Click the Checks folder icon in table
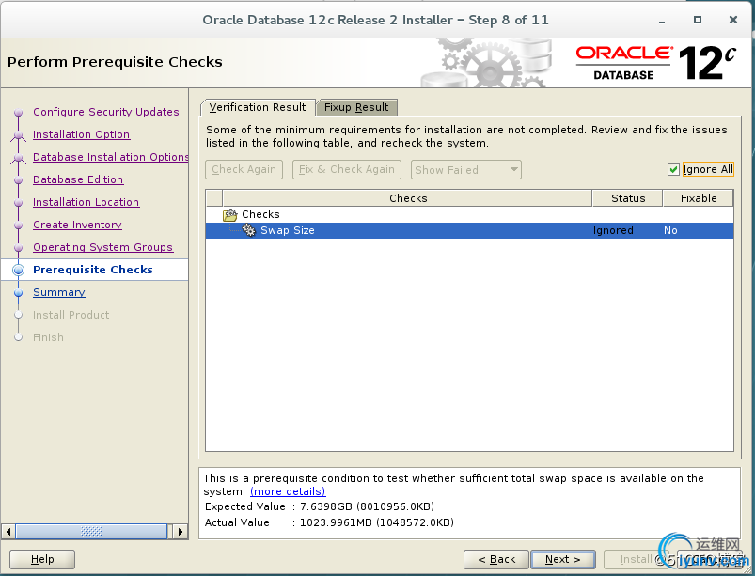 pyautogui.click(x=230, y=214)
